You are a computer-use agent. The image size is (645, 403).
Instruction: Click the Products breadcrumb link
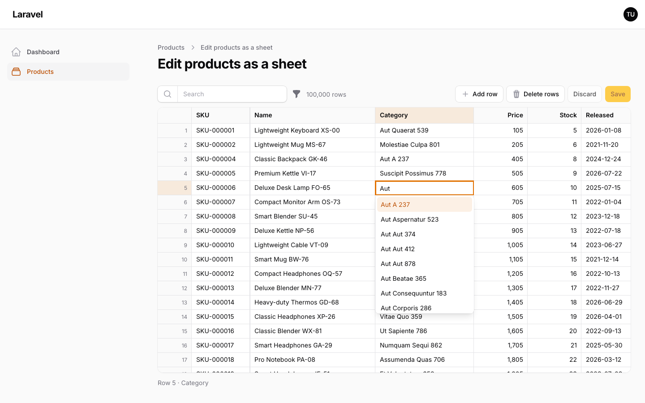coord(171,47)
